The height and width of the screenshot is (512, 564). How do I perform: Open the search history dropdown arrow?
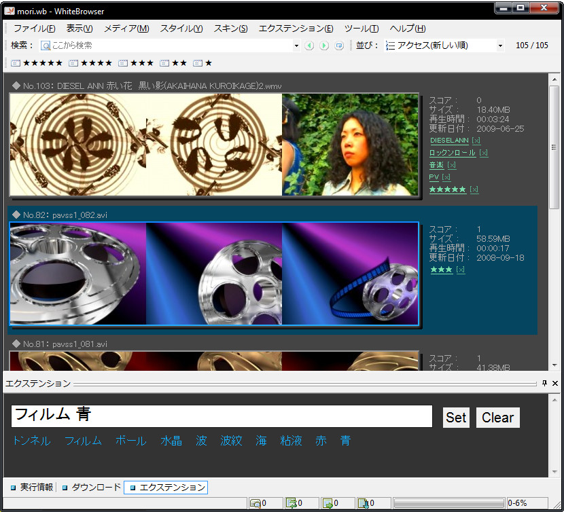point(296,45)
